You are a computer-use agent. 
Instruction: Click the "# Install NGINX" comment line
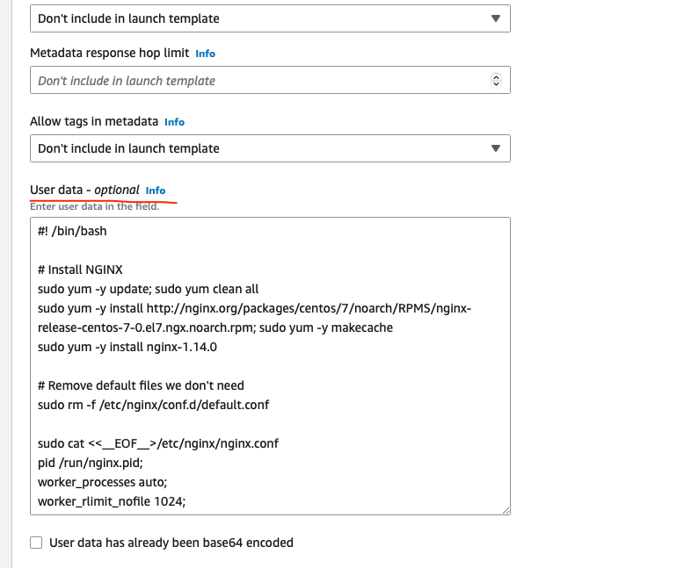click(x=80, y=270)
